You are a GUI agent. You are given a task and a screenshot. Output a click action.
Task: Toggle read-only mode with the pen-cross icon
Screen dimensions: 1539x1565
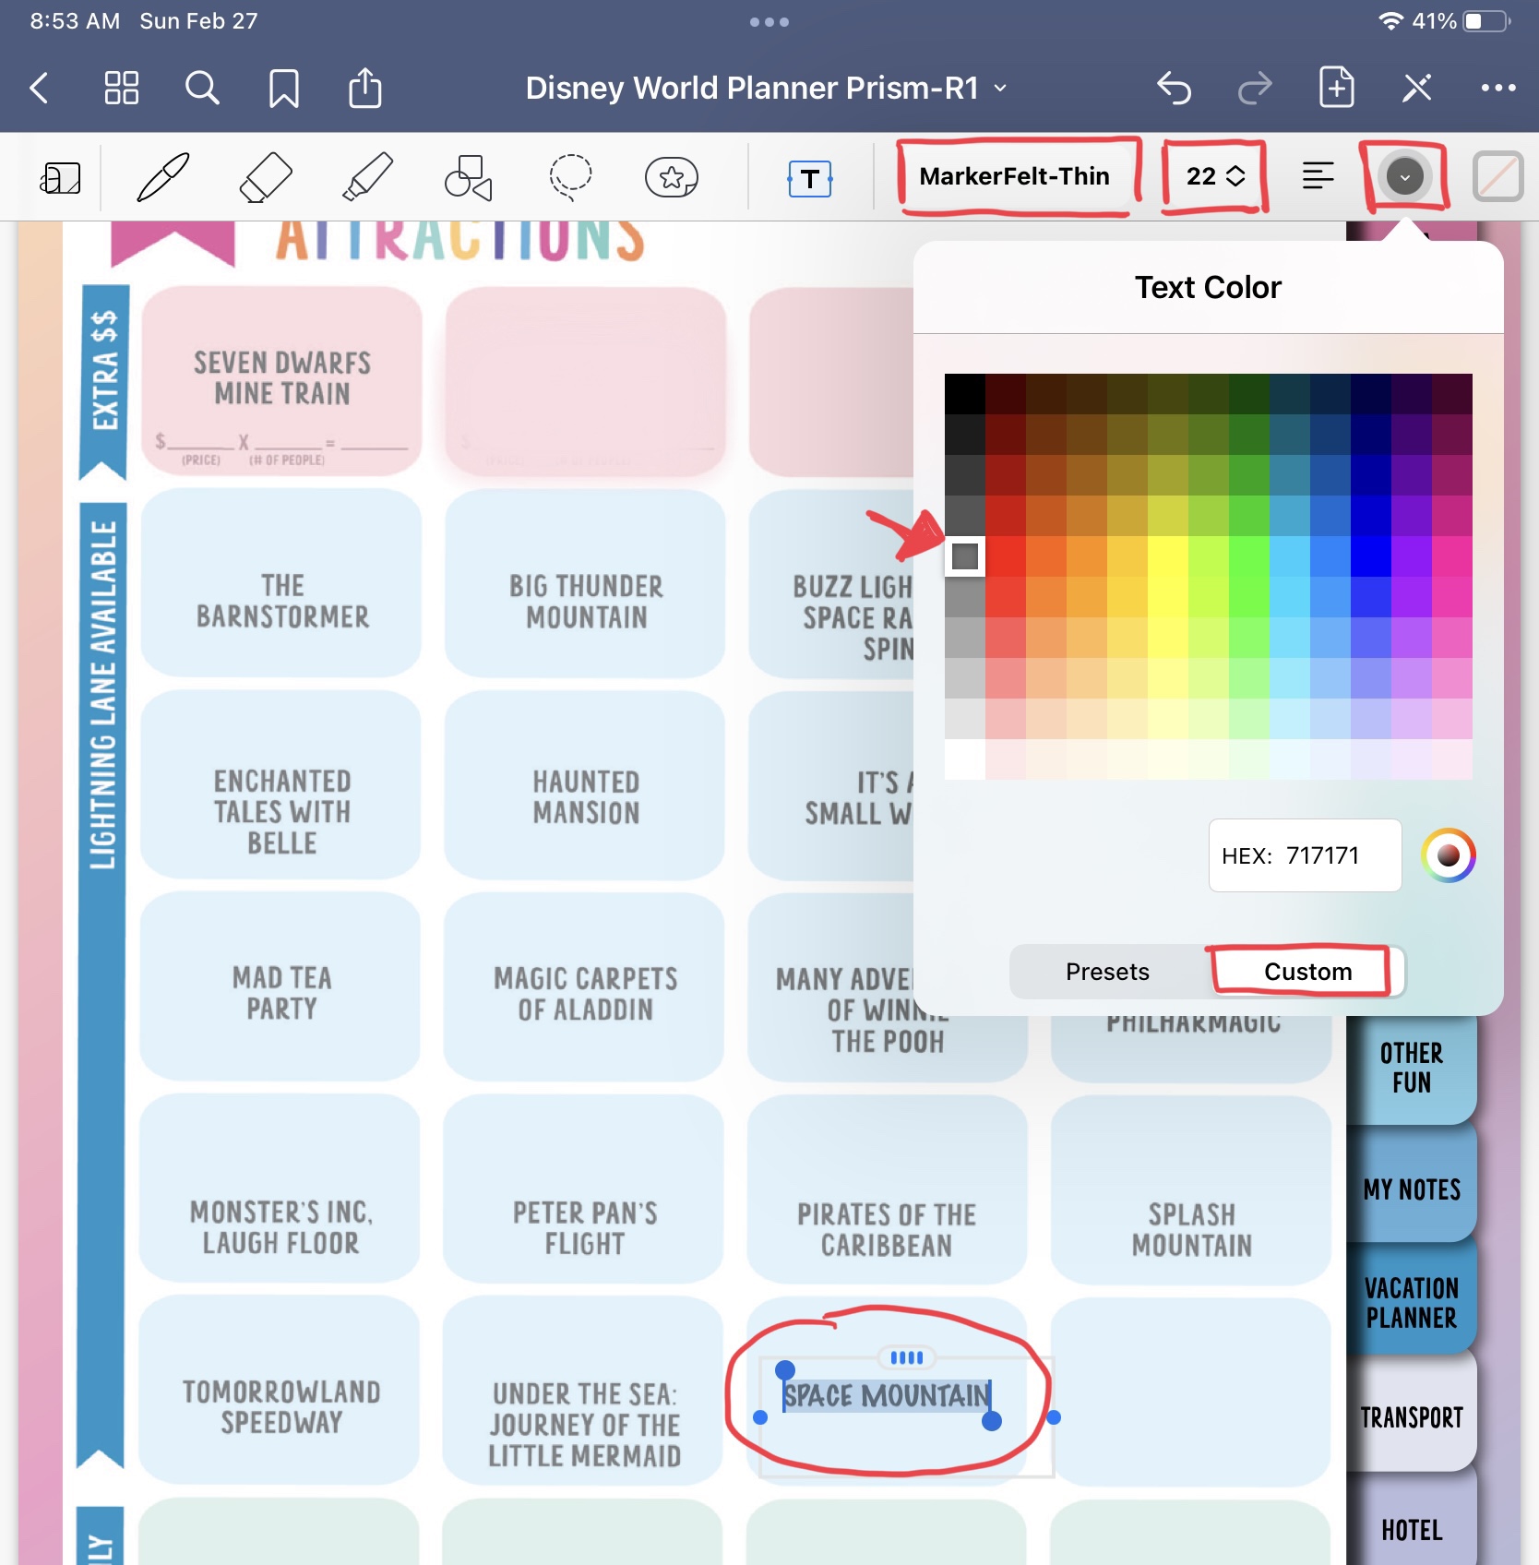pos(1417,89)
